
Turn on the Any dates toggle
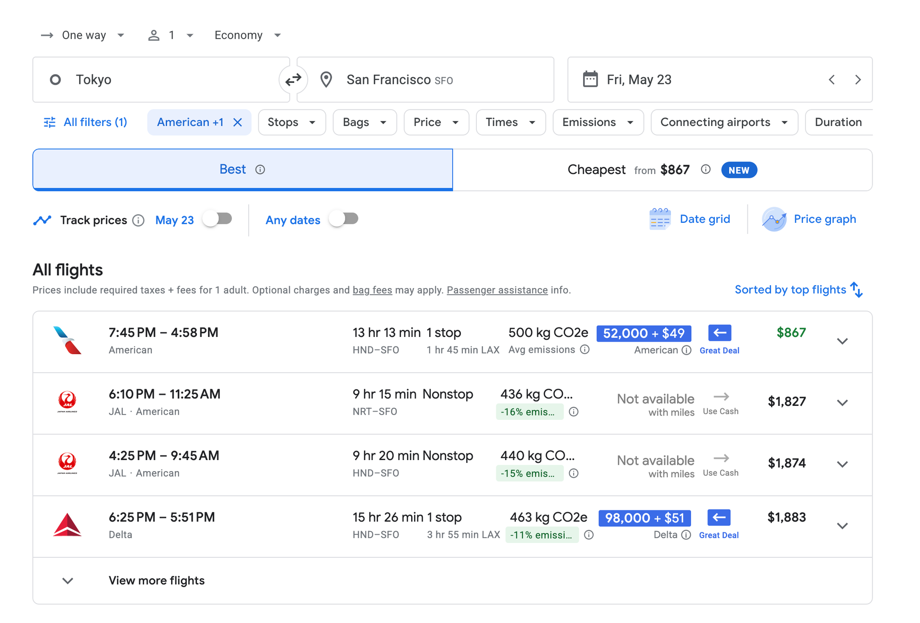pos(343,218)
